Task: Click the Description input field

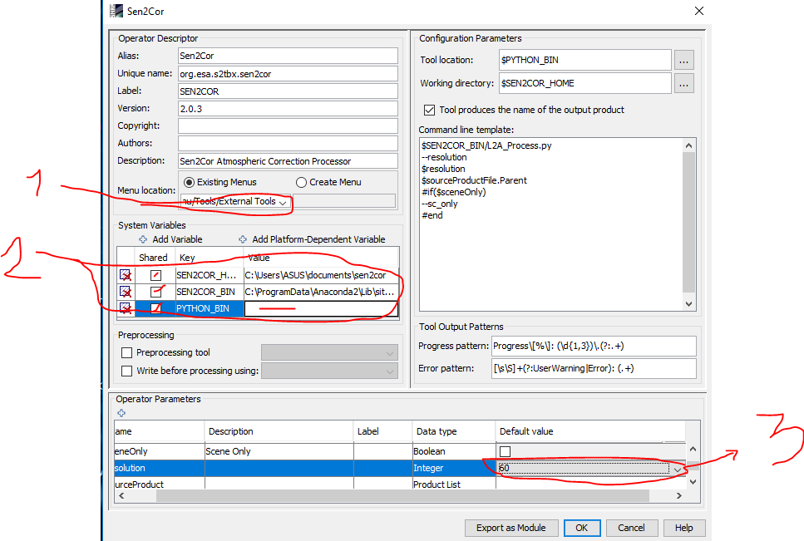Action: pyautogui.click(x=288, y=161)
